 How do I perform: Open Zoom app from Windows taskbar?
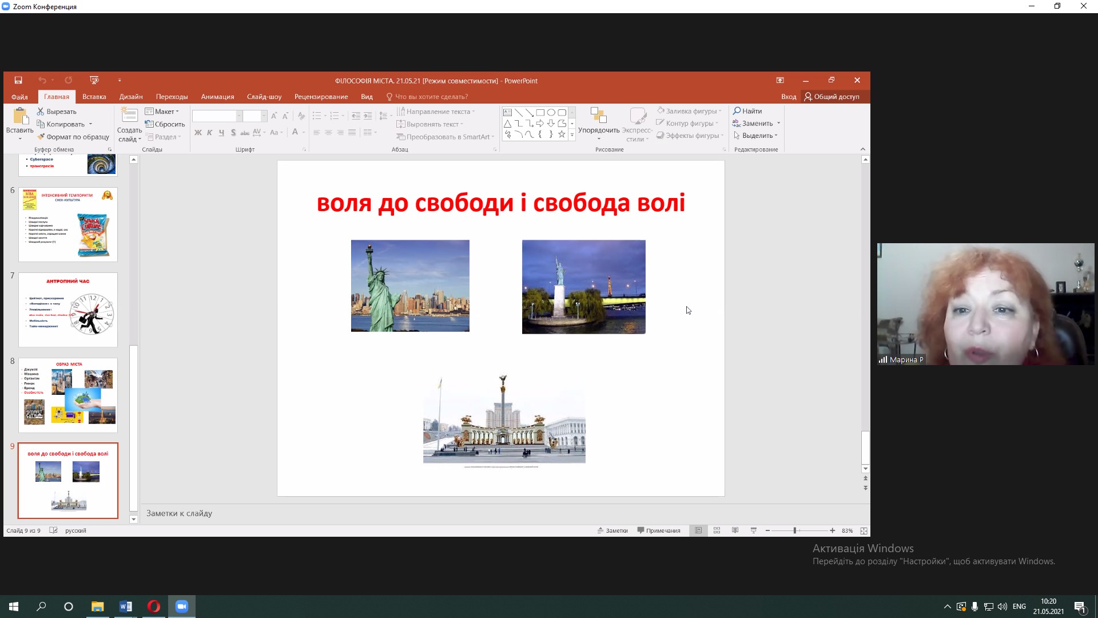pos(182,607)
